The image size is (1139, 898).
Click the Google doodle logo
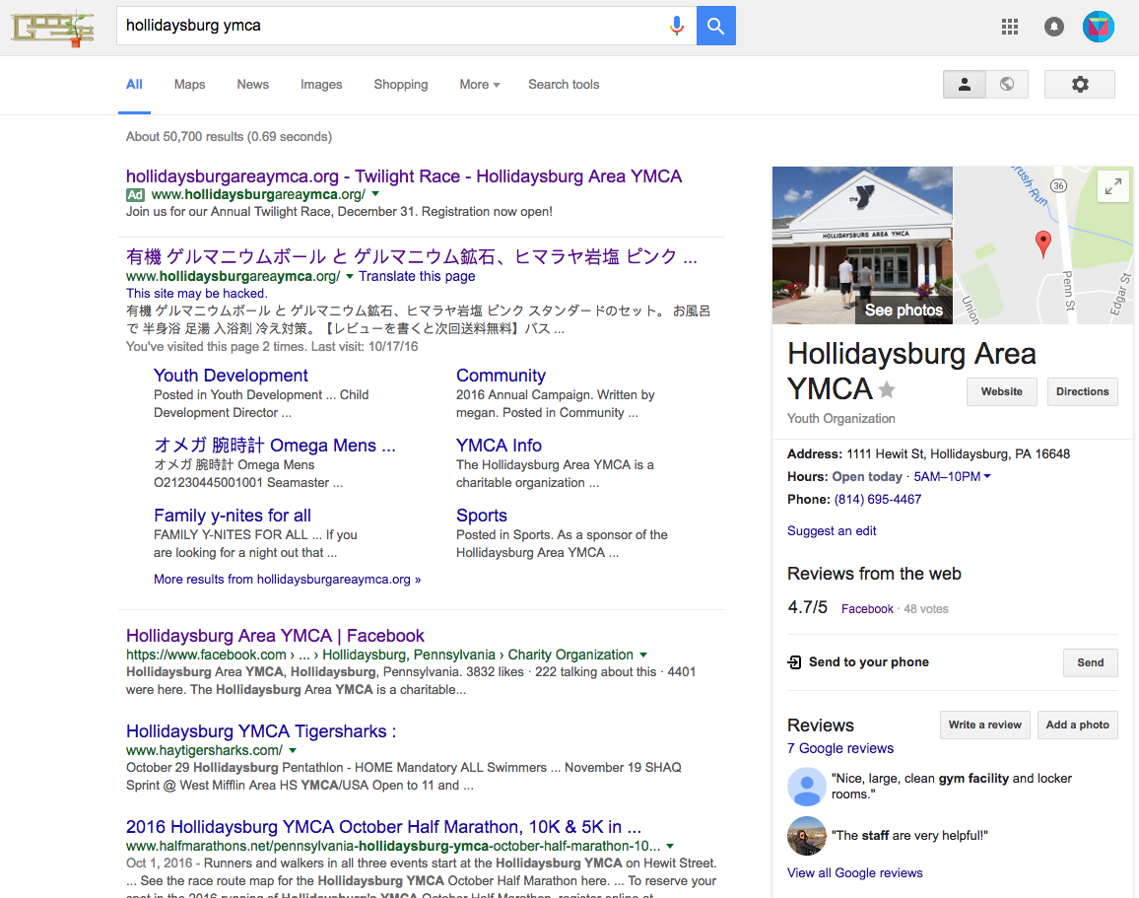tap(53, 28)
